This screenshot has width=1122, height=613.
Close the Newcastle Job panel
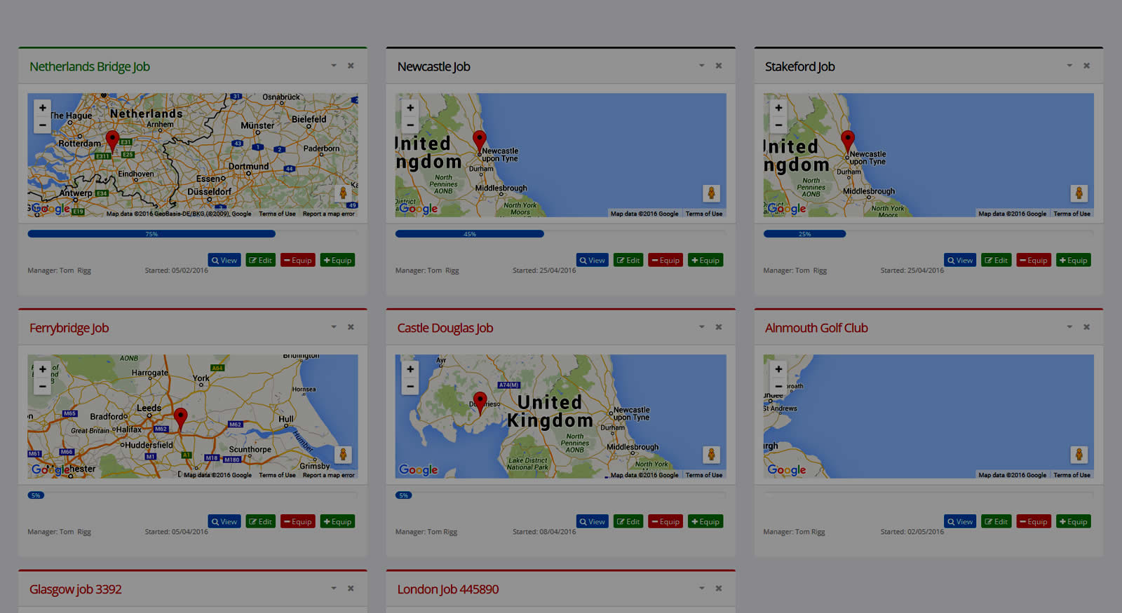pyautogui.click(x=719, y=66)
